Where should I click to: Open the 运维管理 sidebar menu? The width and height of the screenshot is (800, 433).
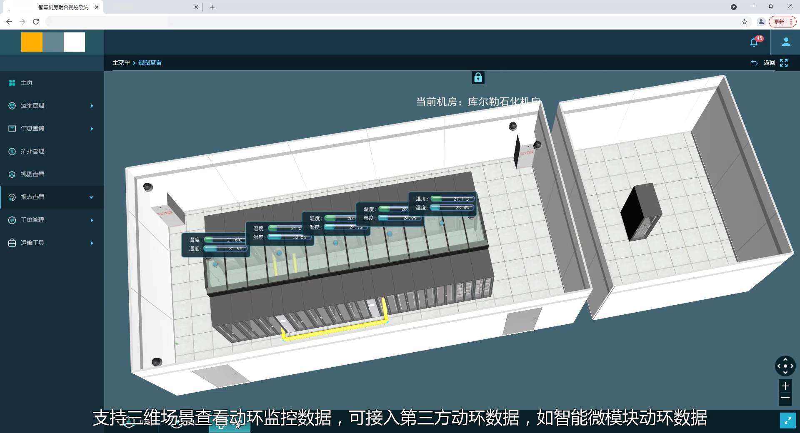(52, 105)
